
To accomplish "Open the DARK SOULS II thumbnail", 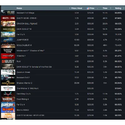I will tap(8, 67).
